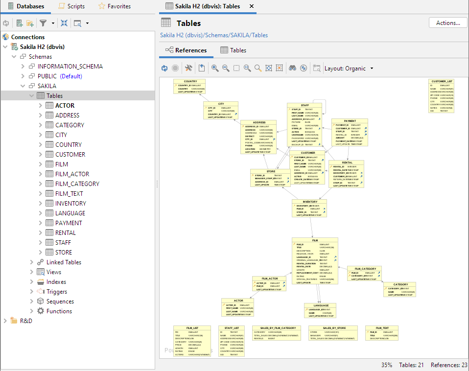Refresh the references graph
This screenshot has height=371, width=469.
(x=164, y=68)
